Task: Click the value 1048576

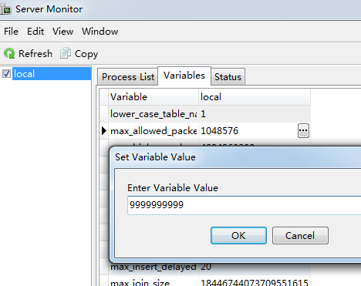Action: [x=219, y=131]
